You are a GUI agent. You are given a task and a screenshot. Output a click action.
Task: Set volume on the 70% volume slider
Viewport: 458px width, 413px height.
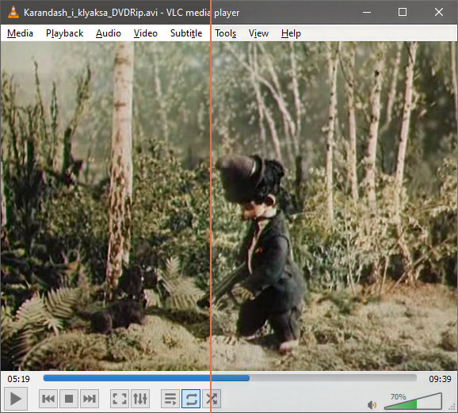[x=413, y=401]
